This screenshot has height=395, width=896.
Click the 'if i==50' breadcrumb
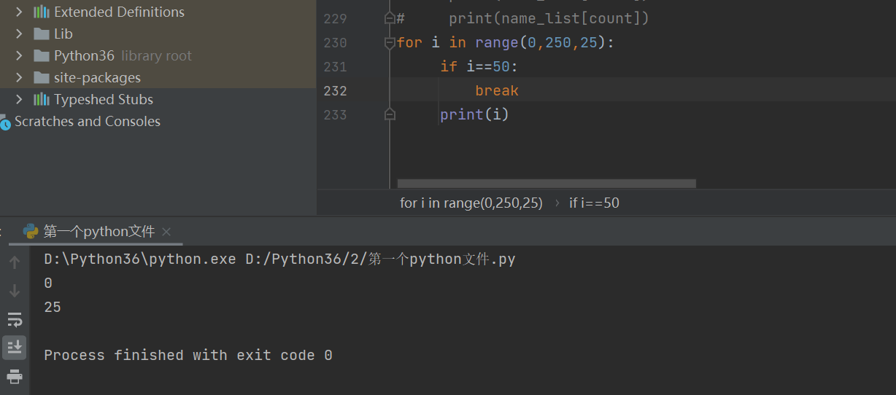point(594,203)
